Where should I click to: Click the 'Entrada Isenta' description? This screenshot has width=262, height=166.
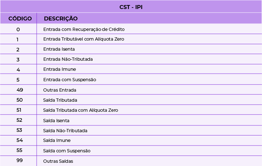(59, 49)
